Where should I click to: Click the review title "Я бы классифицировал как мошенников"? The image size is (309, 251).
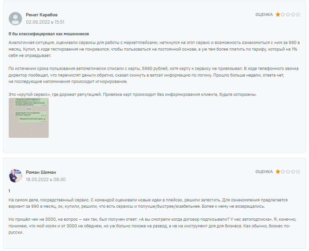click(x=49, y=34)
